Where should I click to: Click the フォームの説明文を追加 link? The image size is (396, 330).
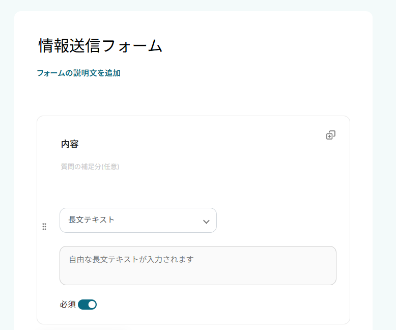coord(78,73)
